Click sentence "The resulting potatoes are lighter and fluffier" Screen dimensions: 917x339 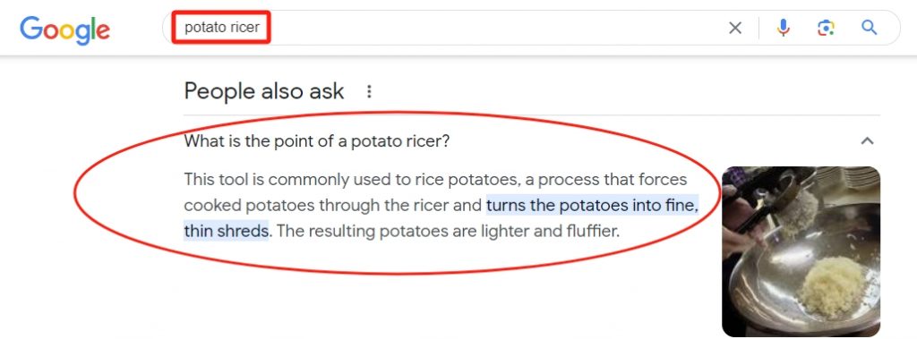tap(448, 231)
